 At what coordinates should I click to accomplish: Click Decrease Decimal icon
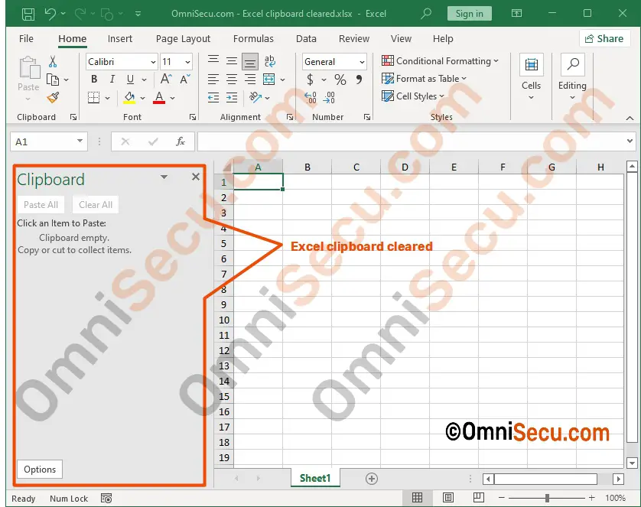(329, 98)
